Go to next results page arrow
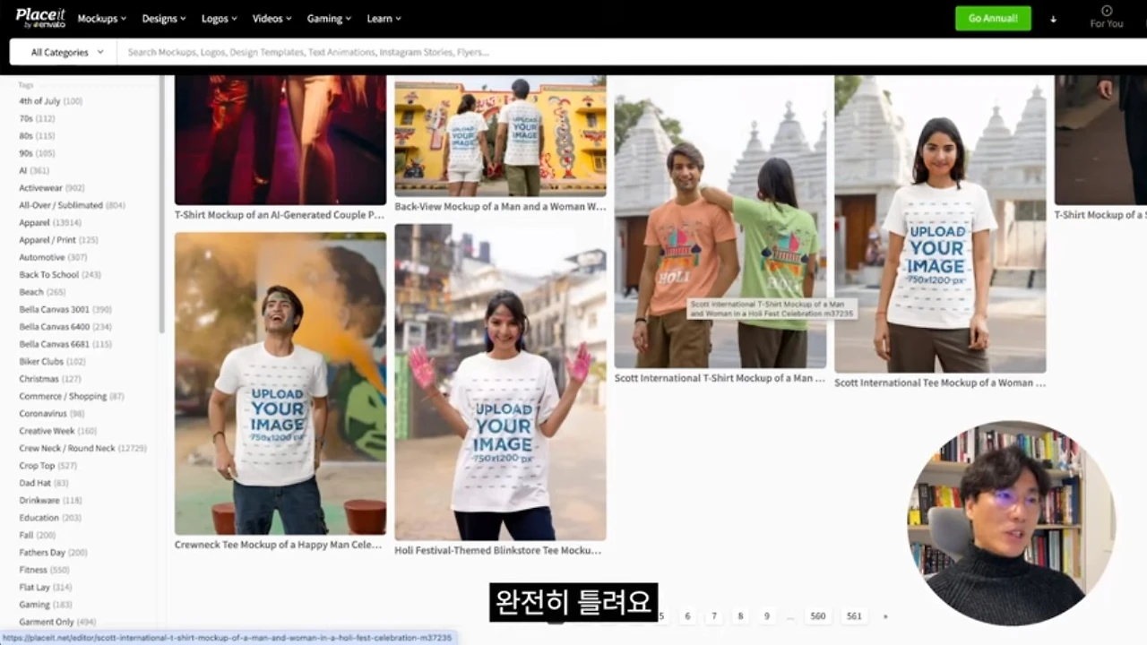Screen dimensions: 1147x645 (x=885, y=616)
